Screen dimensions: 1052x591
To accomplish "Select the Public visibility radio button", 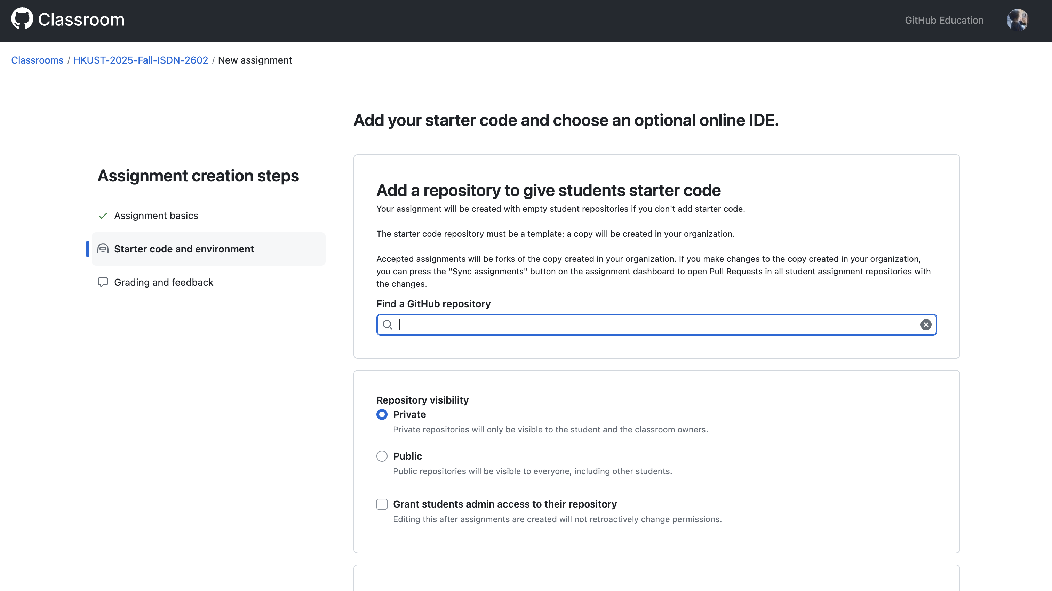I will (382, 456).
